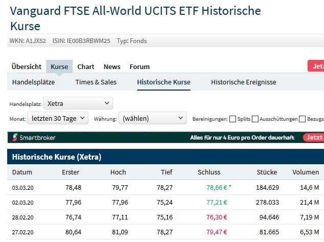Viewport: 324px width, 242px height.
Task: Click the Hoch value 81,09
Action: coord(120,232)
